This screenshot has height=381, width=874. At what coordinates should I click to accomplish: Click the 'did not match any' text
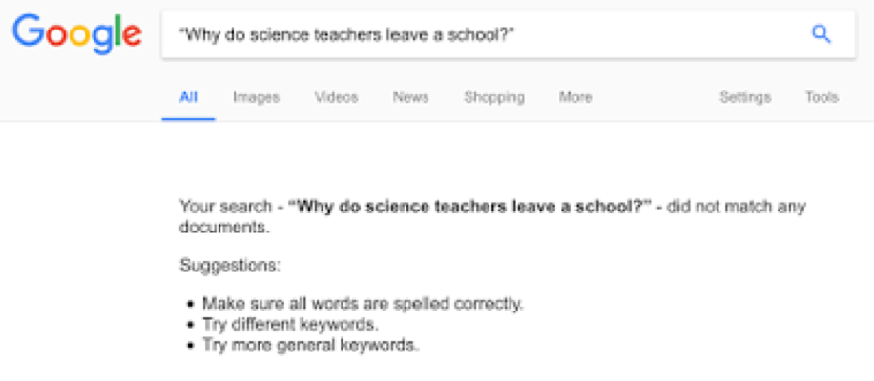click(737, 207)
